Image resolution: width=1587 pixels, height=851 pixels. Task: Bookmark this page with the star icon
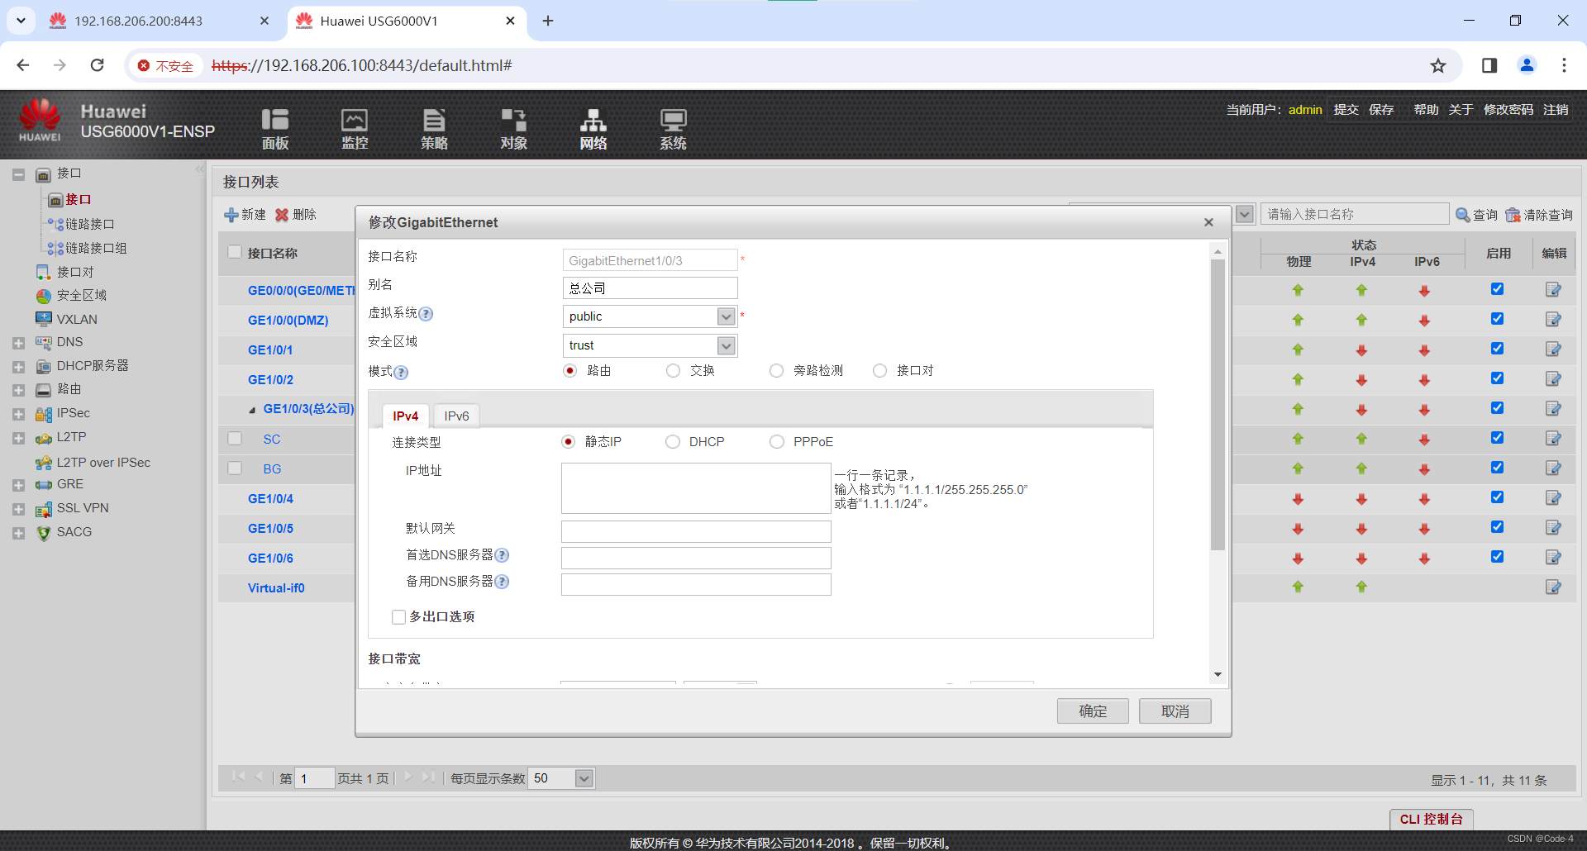pyautogui.click(x=1438, y=65)
